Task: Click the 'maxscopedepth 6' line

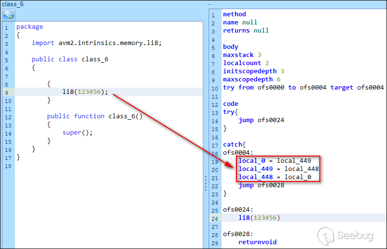Action: pyautogui.click(x=251, y=79)
